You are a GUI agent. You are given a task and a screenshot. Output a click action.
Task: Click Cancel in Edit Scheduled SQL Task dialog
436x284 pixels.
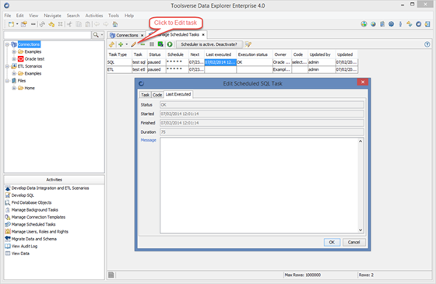click(353, 242)
